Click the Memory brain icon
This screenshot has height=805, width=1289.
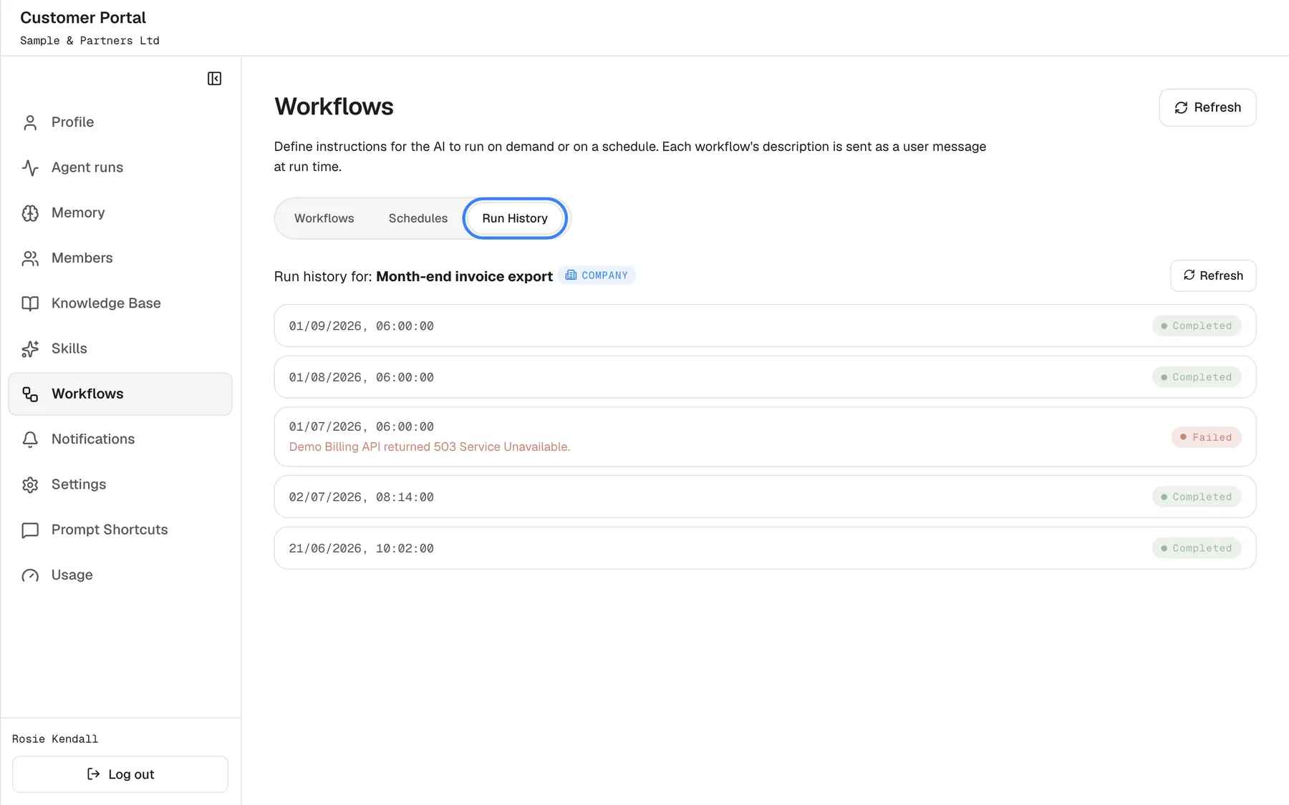pyautogui.click(x=30, y=213)
